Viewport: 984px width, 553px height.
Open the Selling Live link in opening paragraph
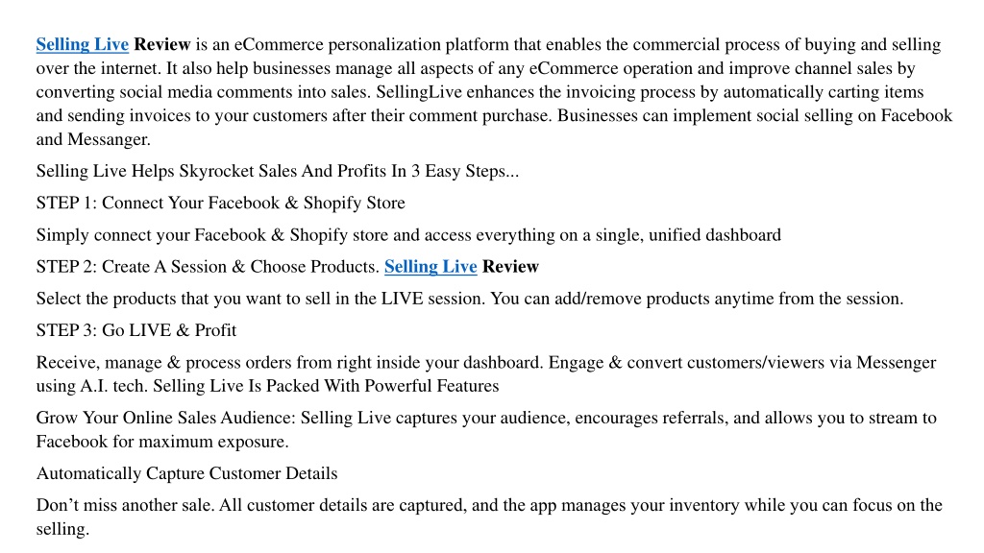coord(83,44)
